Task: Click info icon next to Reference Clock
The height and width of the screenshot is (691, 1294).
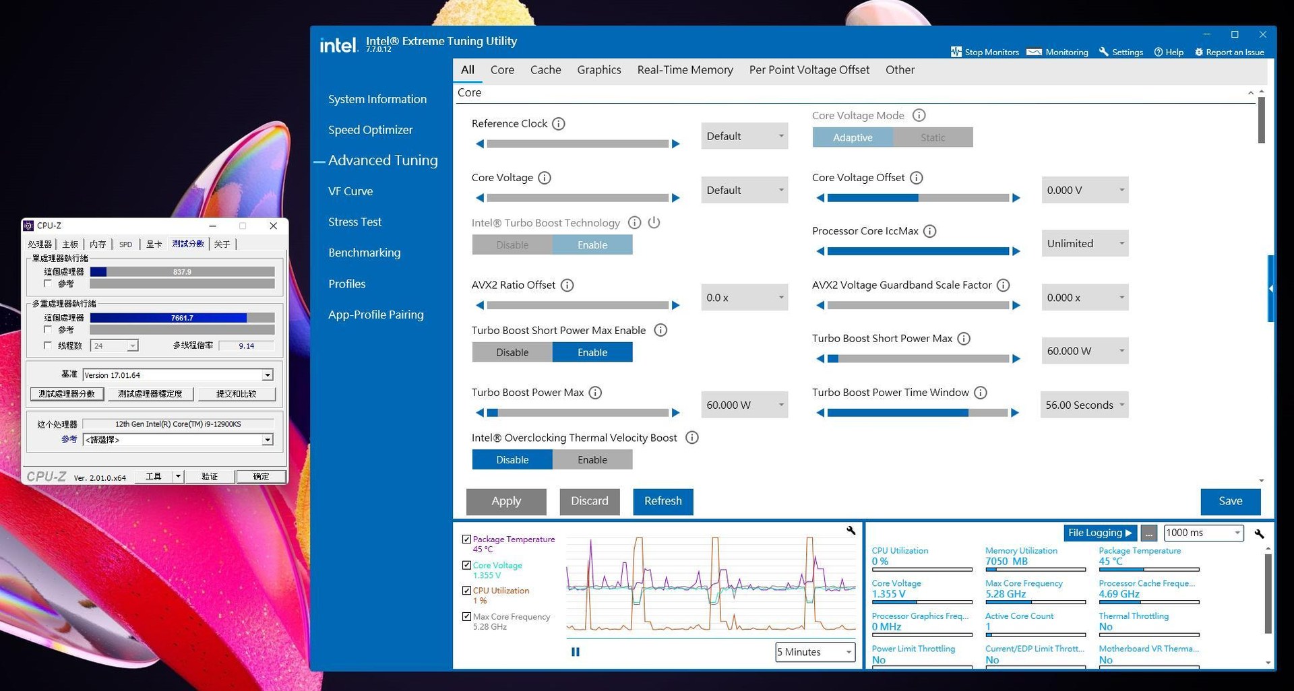Action: [558, 124]
